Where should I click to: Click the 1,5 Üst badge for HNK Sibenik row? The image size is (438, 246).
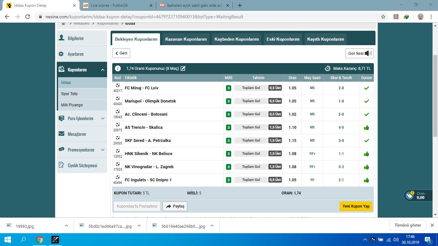point(275,154)
